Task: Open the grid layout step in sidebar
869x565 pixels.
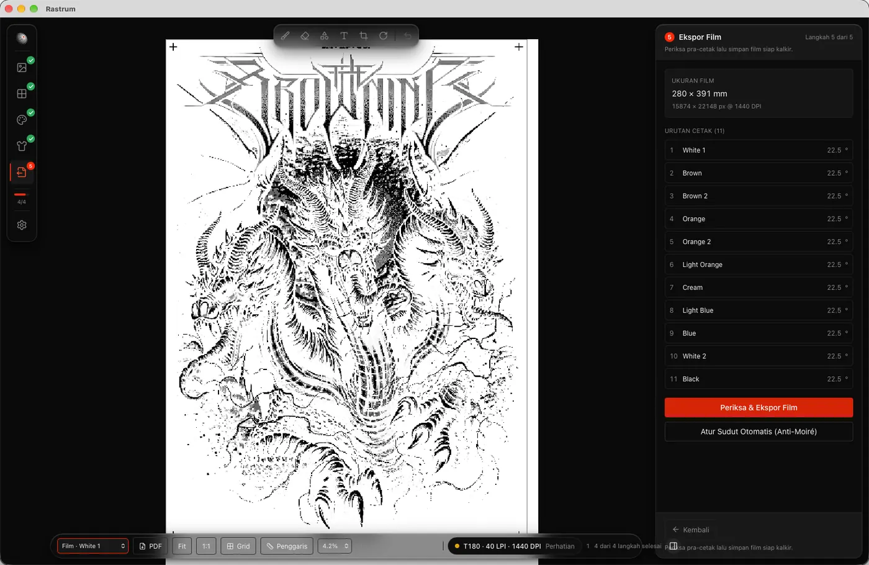Action: (x=22, y=94)
